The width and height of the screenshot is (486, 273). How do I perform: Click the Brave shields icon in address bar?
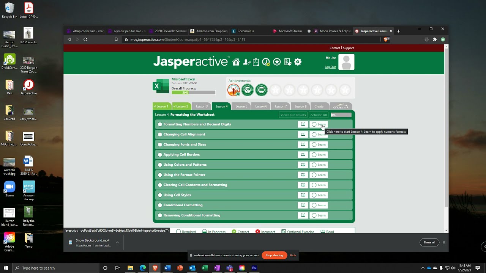[x=386, y=39]
